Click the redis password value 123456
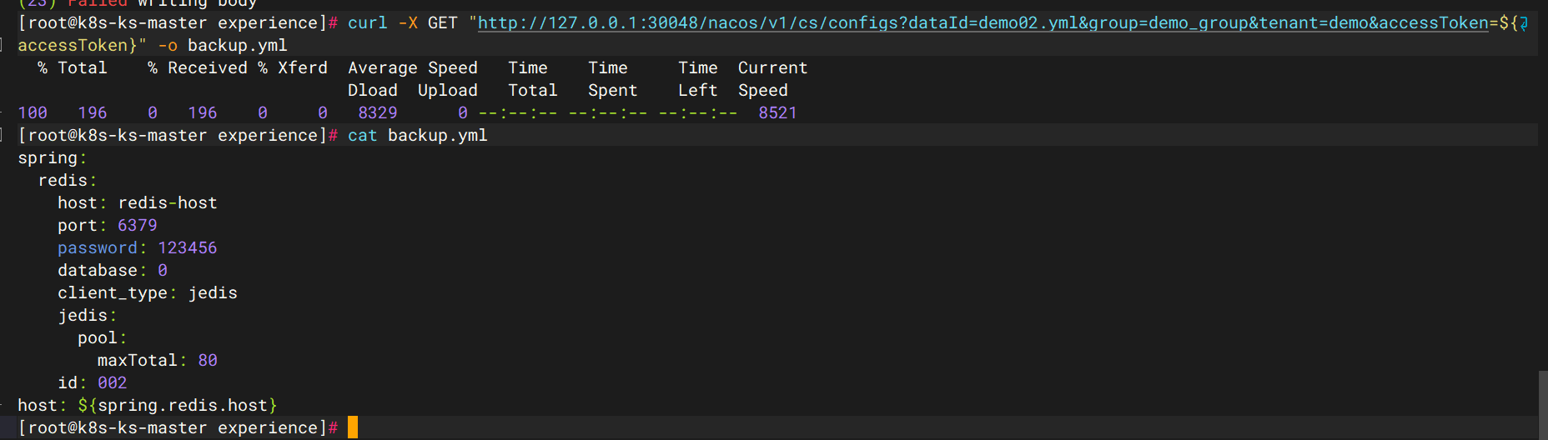This screenshot has height=440, width=1548. (x=188, y=248)
